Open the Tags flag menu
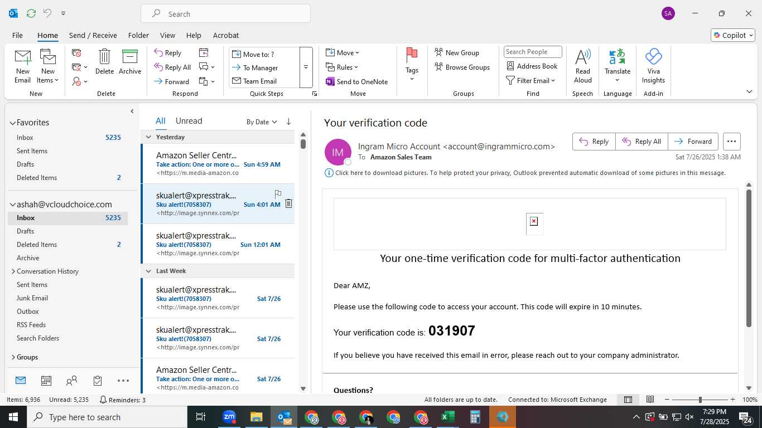This screenshot has height=428, width=762. tap(412, 65)
